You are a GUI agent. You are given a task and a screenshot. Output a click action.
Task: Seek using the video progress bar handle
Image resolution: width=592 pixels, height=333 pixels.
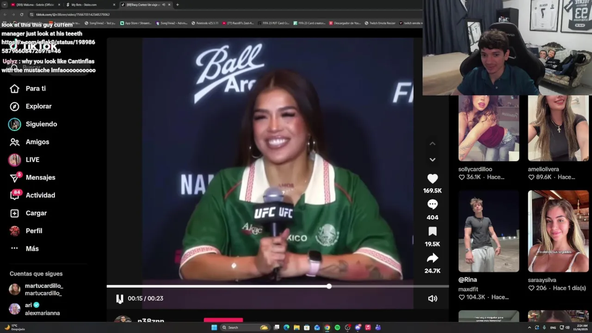(x=329, y=287)
